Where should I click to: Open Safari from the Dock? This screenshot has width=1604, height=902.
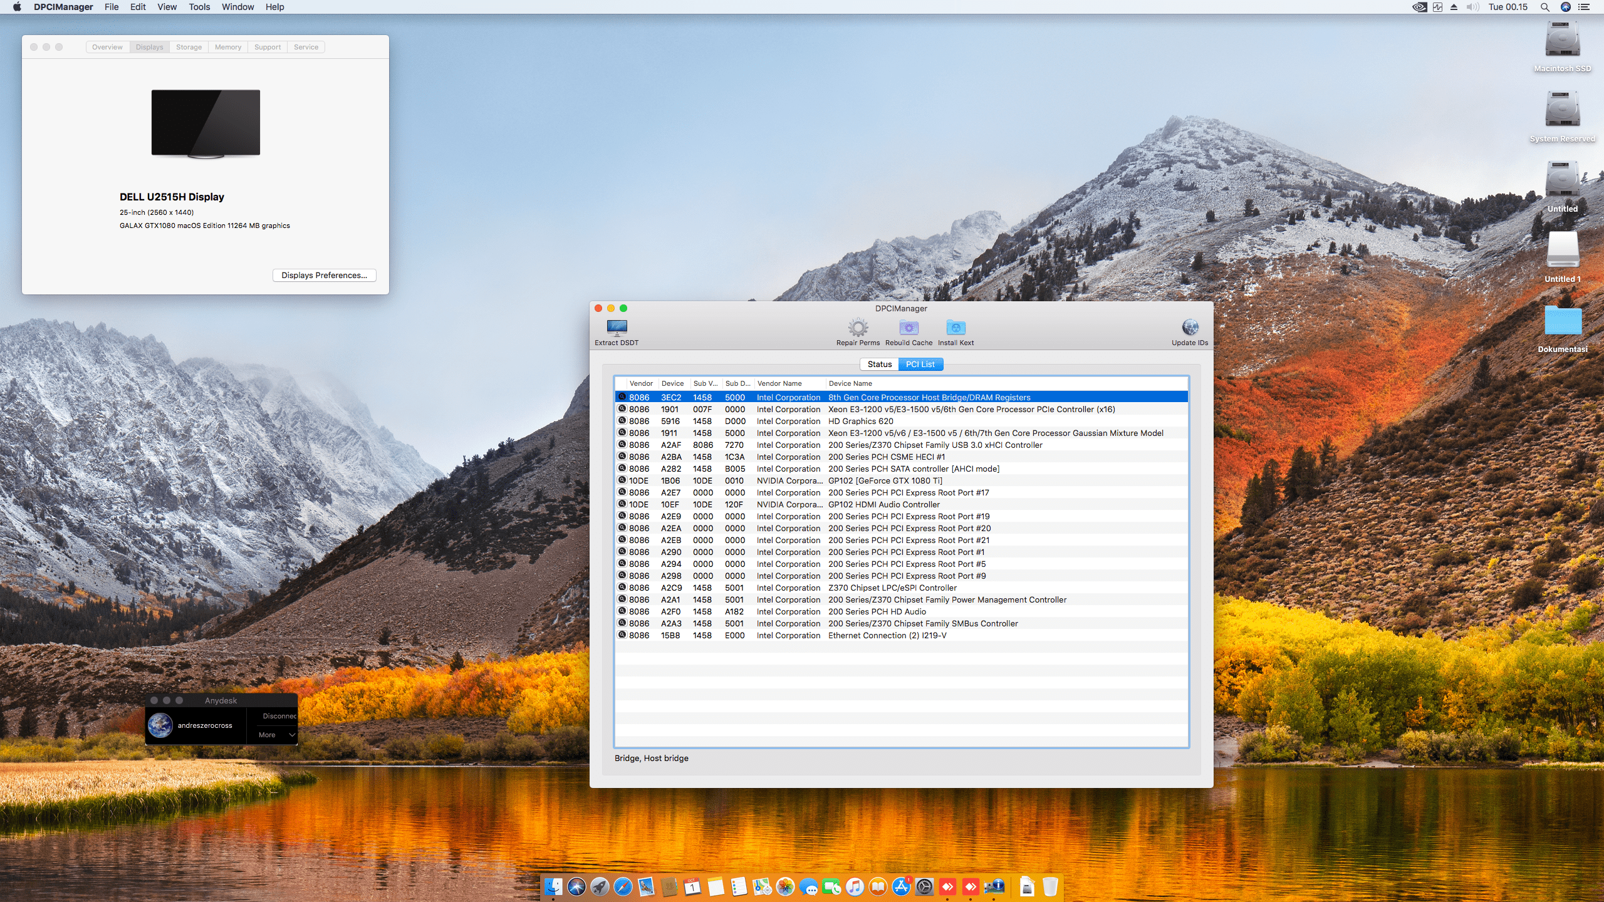(x=623, y=886)
